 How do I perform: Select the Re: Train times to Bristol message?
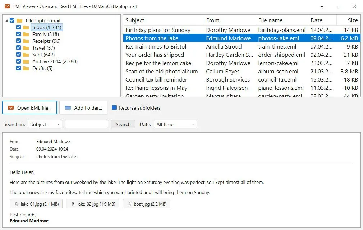point(242,46)
